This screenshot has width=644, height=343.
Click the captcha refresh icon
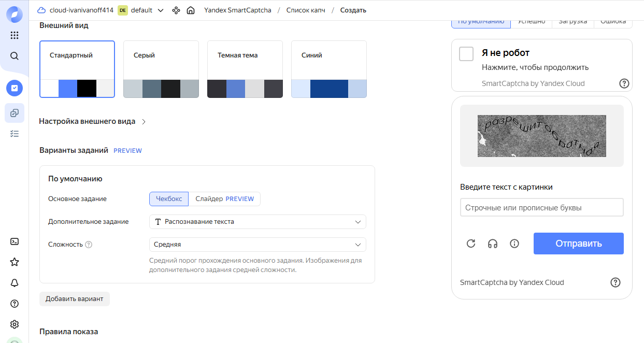[x=470, y=244]
